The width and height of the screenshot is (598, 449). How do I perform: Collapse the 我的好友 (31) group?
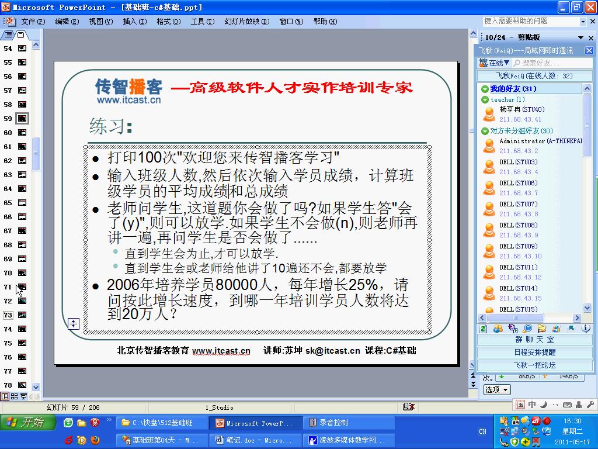coord(485,89)
